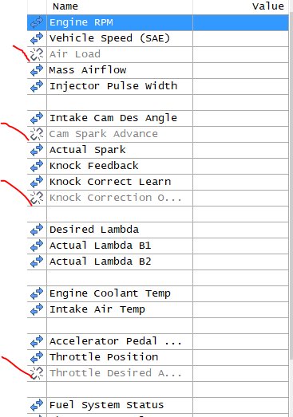The height and width of the screenshot is (417, 293).
Task: Click the arrows icon beside Mass Airflow
Action: tap(37, 70)
